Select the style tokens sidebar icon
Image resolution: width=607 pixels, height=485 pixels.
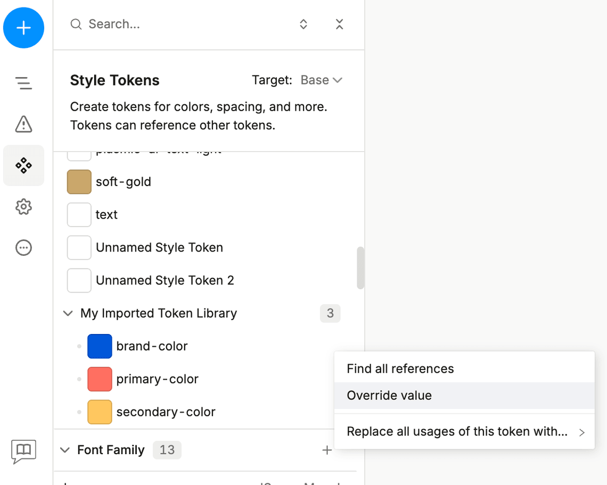23,165
